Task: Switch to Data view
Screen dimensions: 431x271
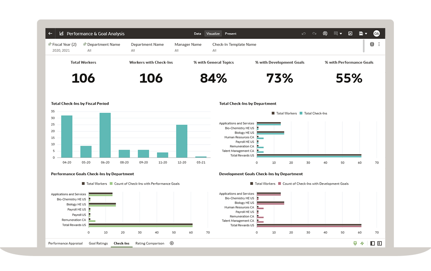Action: pyautogui.click(x=197, y=34)
